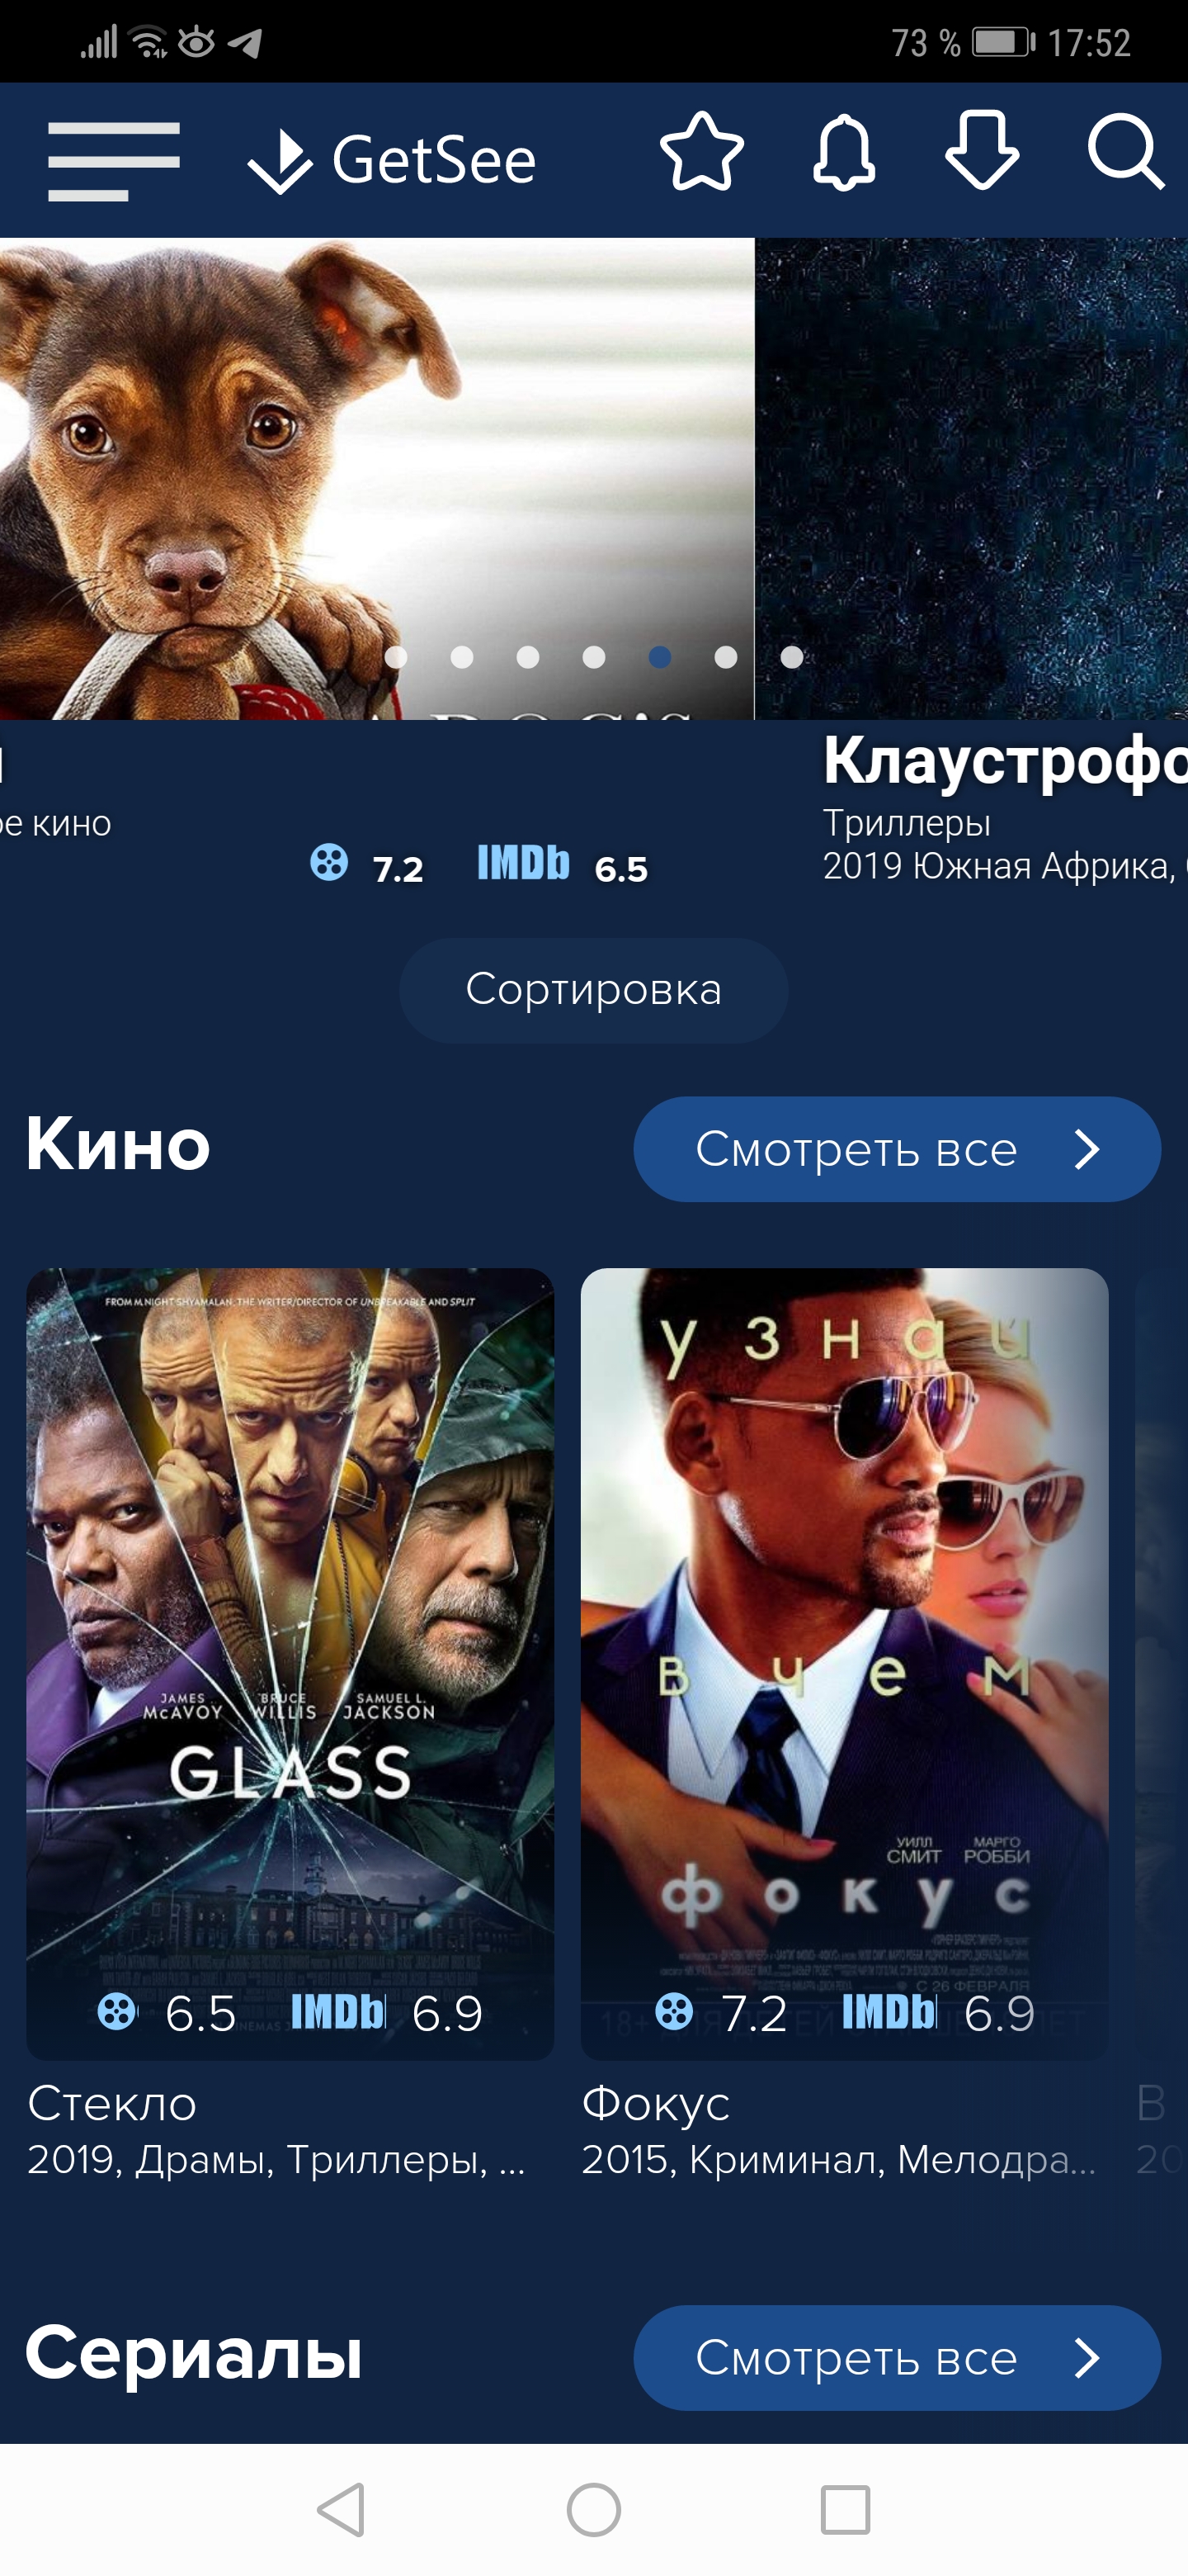Open the Сортировка sorting options
The image size is (1188, 2576).
pyautogui.click(x=593, y=990)
